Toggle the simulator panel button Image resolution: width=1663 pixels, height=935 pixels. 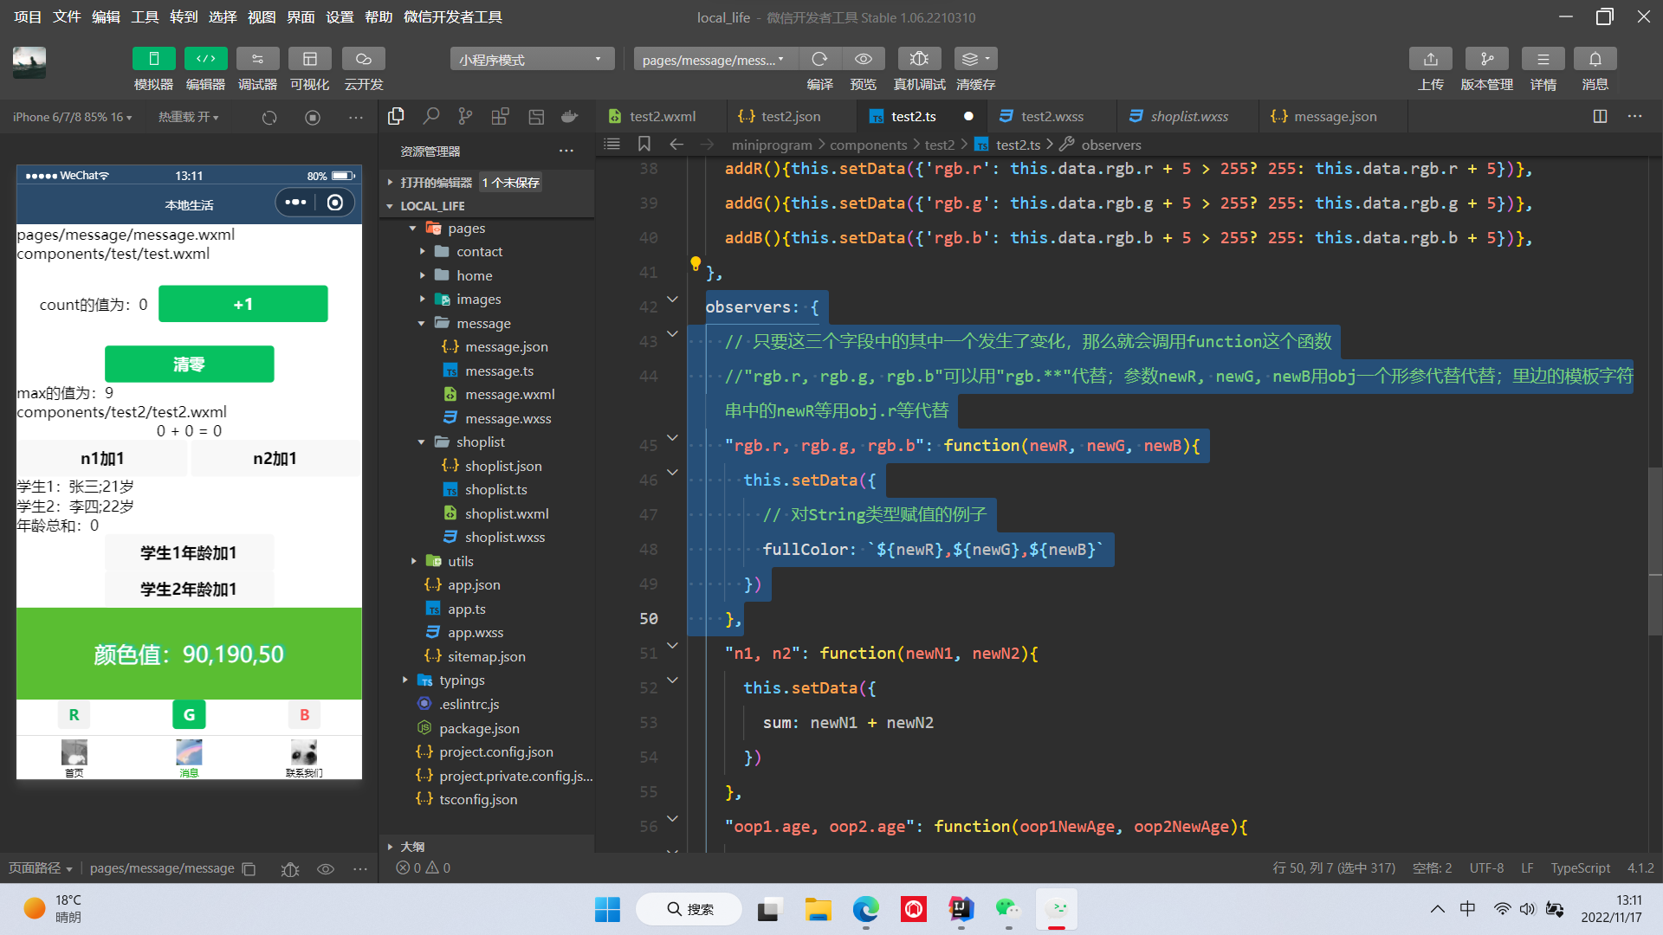(x=153, y=59)
